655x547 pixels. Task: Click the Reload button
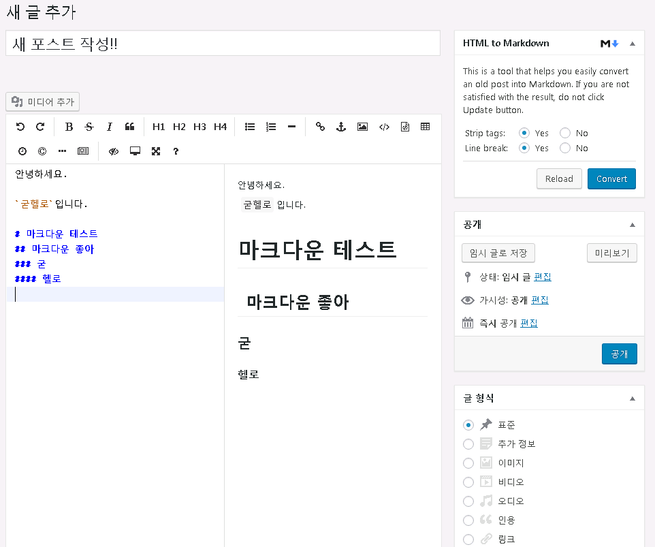pos(559,179)
